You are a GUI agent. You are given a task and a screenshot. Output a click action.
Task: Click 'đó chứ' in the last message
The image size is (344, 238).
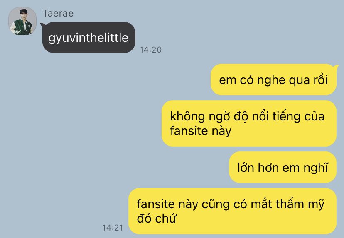coord(157,218)
